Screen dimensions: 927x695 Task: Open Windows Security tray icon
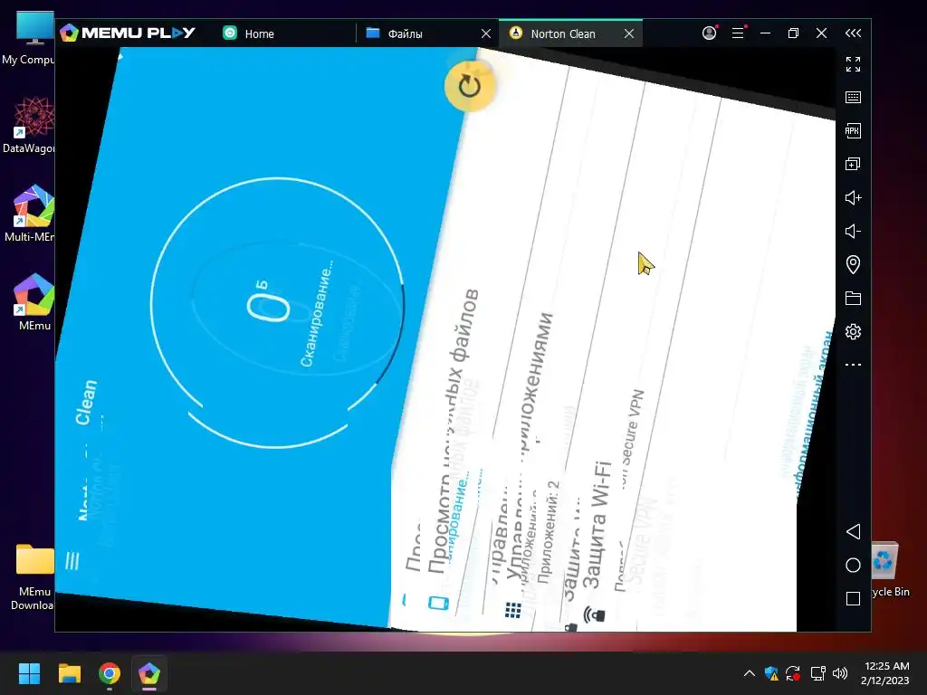click(x=771, y=673)
